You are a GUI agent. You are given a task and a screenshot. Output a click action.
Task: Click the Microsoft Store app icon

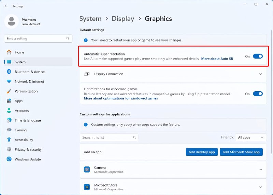[87, 187]
